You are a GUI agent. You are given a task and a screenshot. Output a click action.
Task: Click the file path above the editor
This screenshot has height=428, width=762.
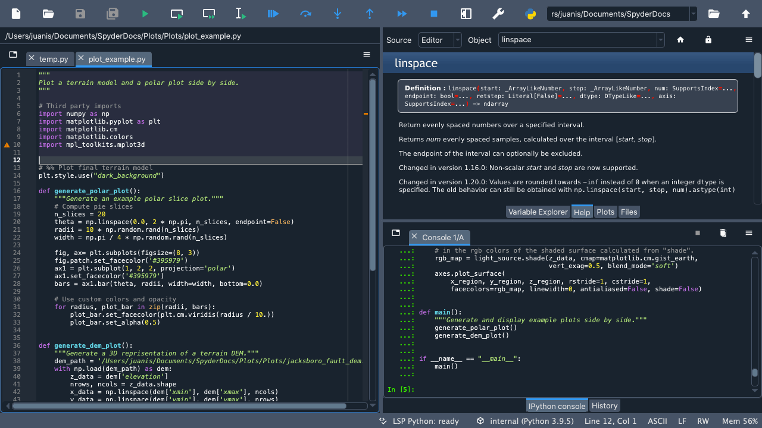pos(123,36)
